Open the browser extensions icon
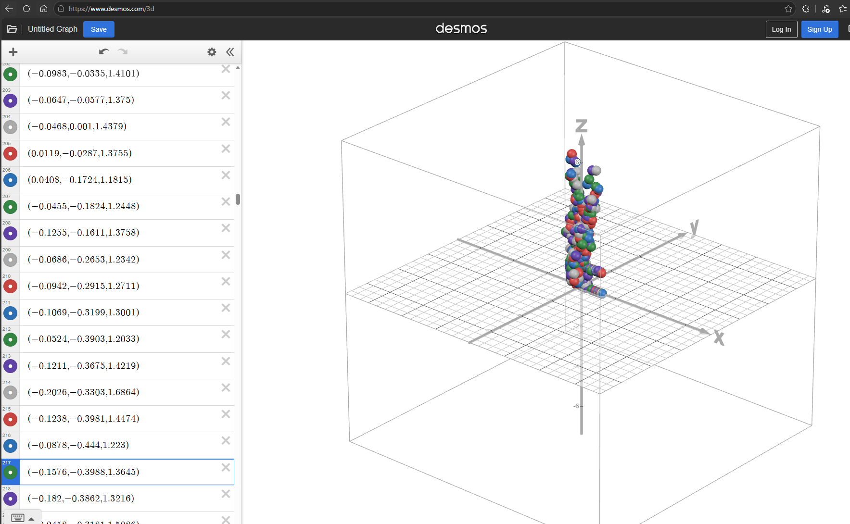The image size is (850, 524). tap(806, 9)
